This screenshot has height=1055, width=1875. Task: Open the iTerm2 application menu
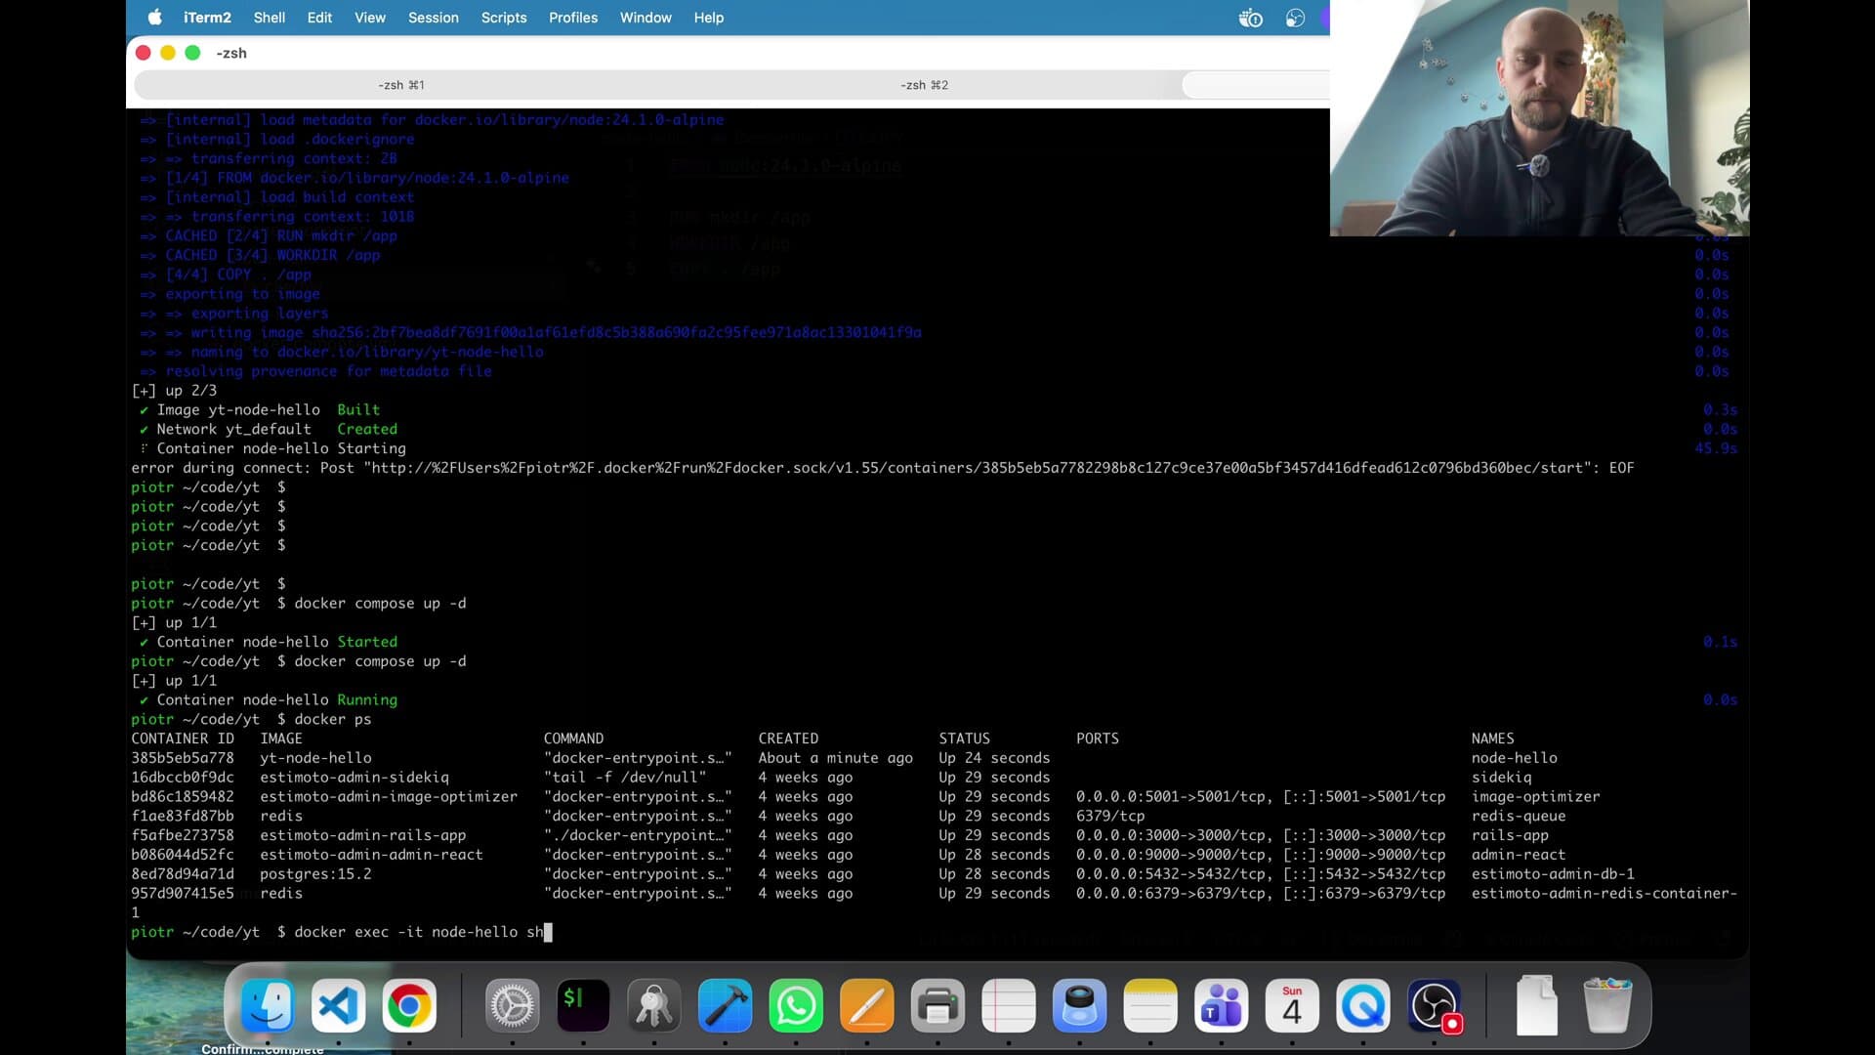[x=207, y=18]
